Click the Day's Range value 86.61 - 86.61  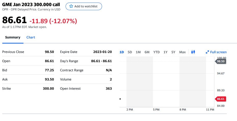coord(102,61)
